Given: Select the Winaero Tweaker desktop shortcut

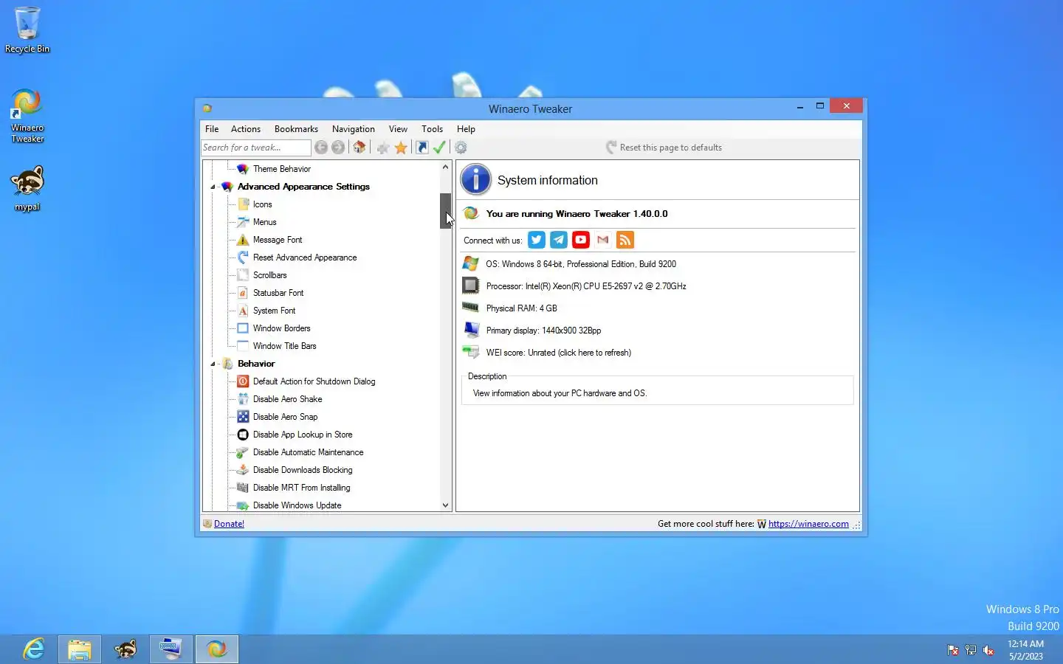Looking at the screenshot, I should tap(27, 116).
